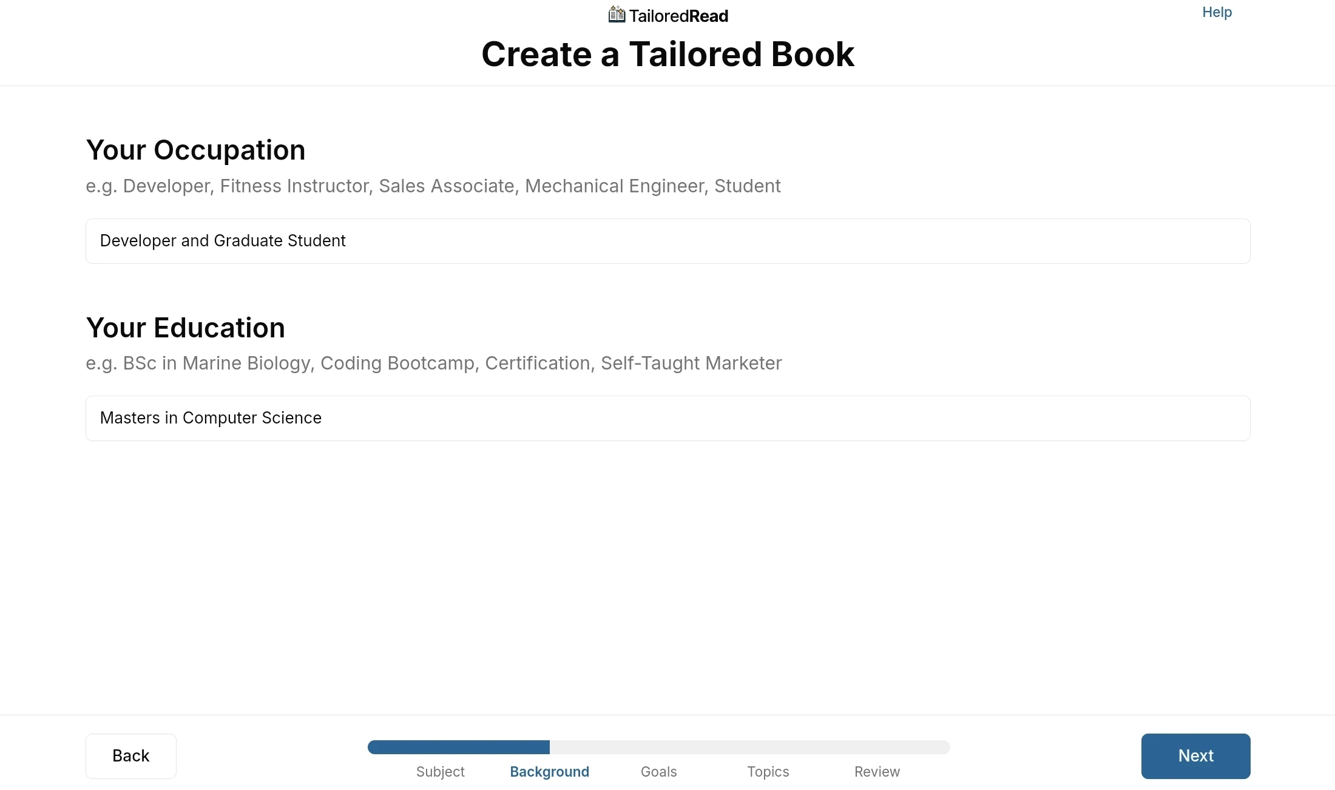Click the occupation examples hint text

433,186
